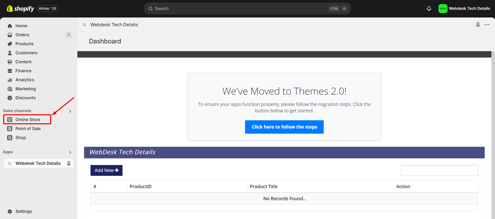Click the Shopify logo
The height and width of the screenshot is (219, 495).
click(x=20, y=8)
